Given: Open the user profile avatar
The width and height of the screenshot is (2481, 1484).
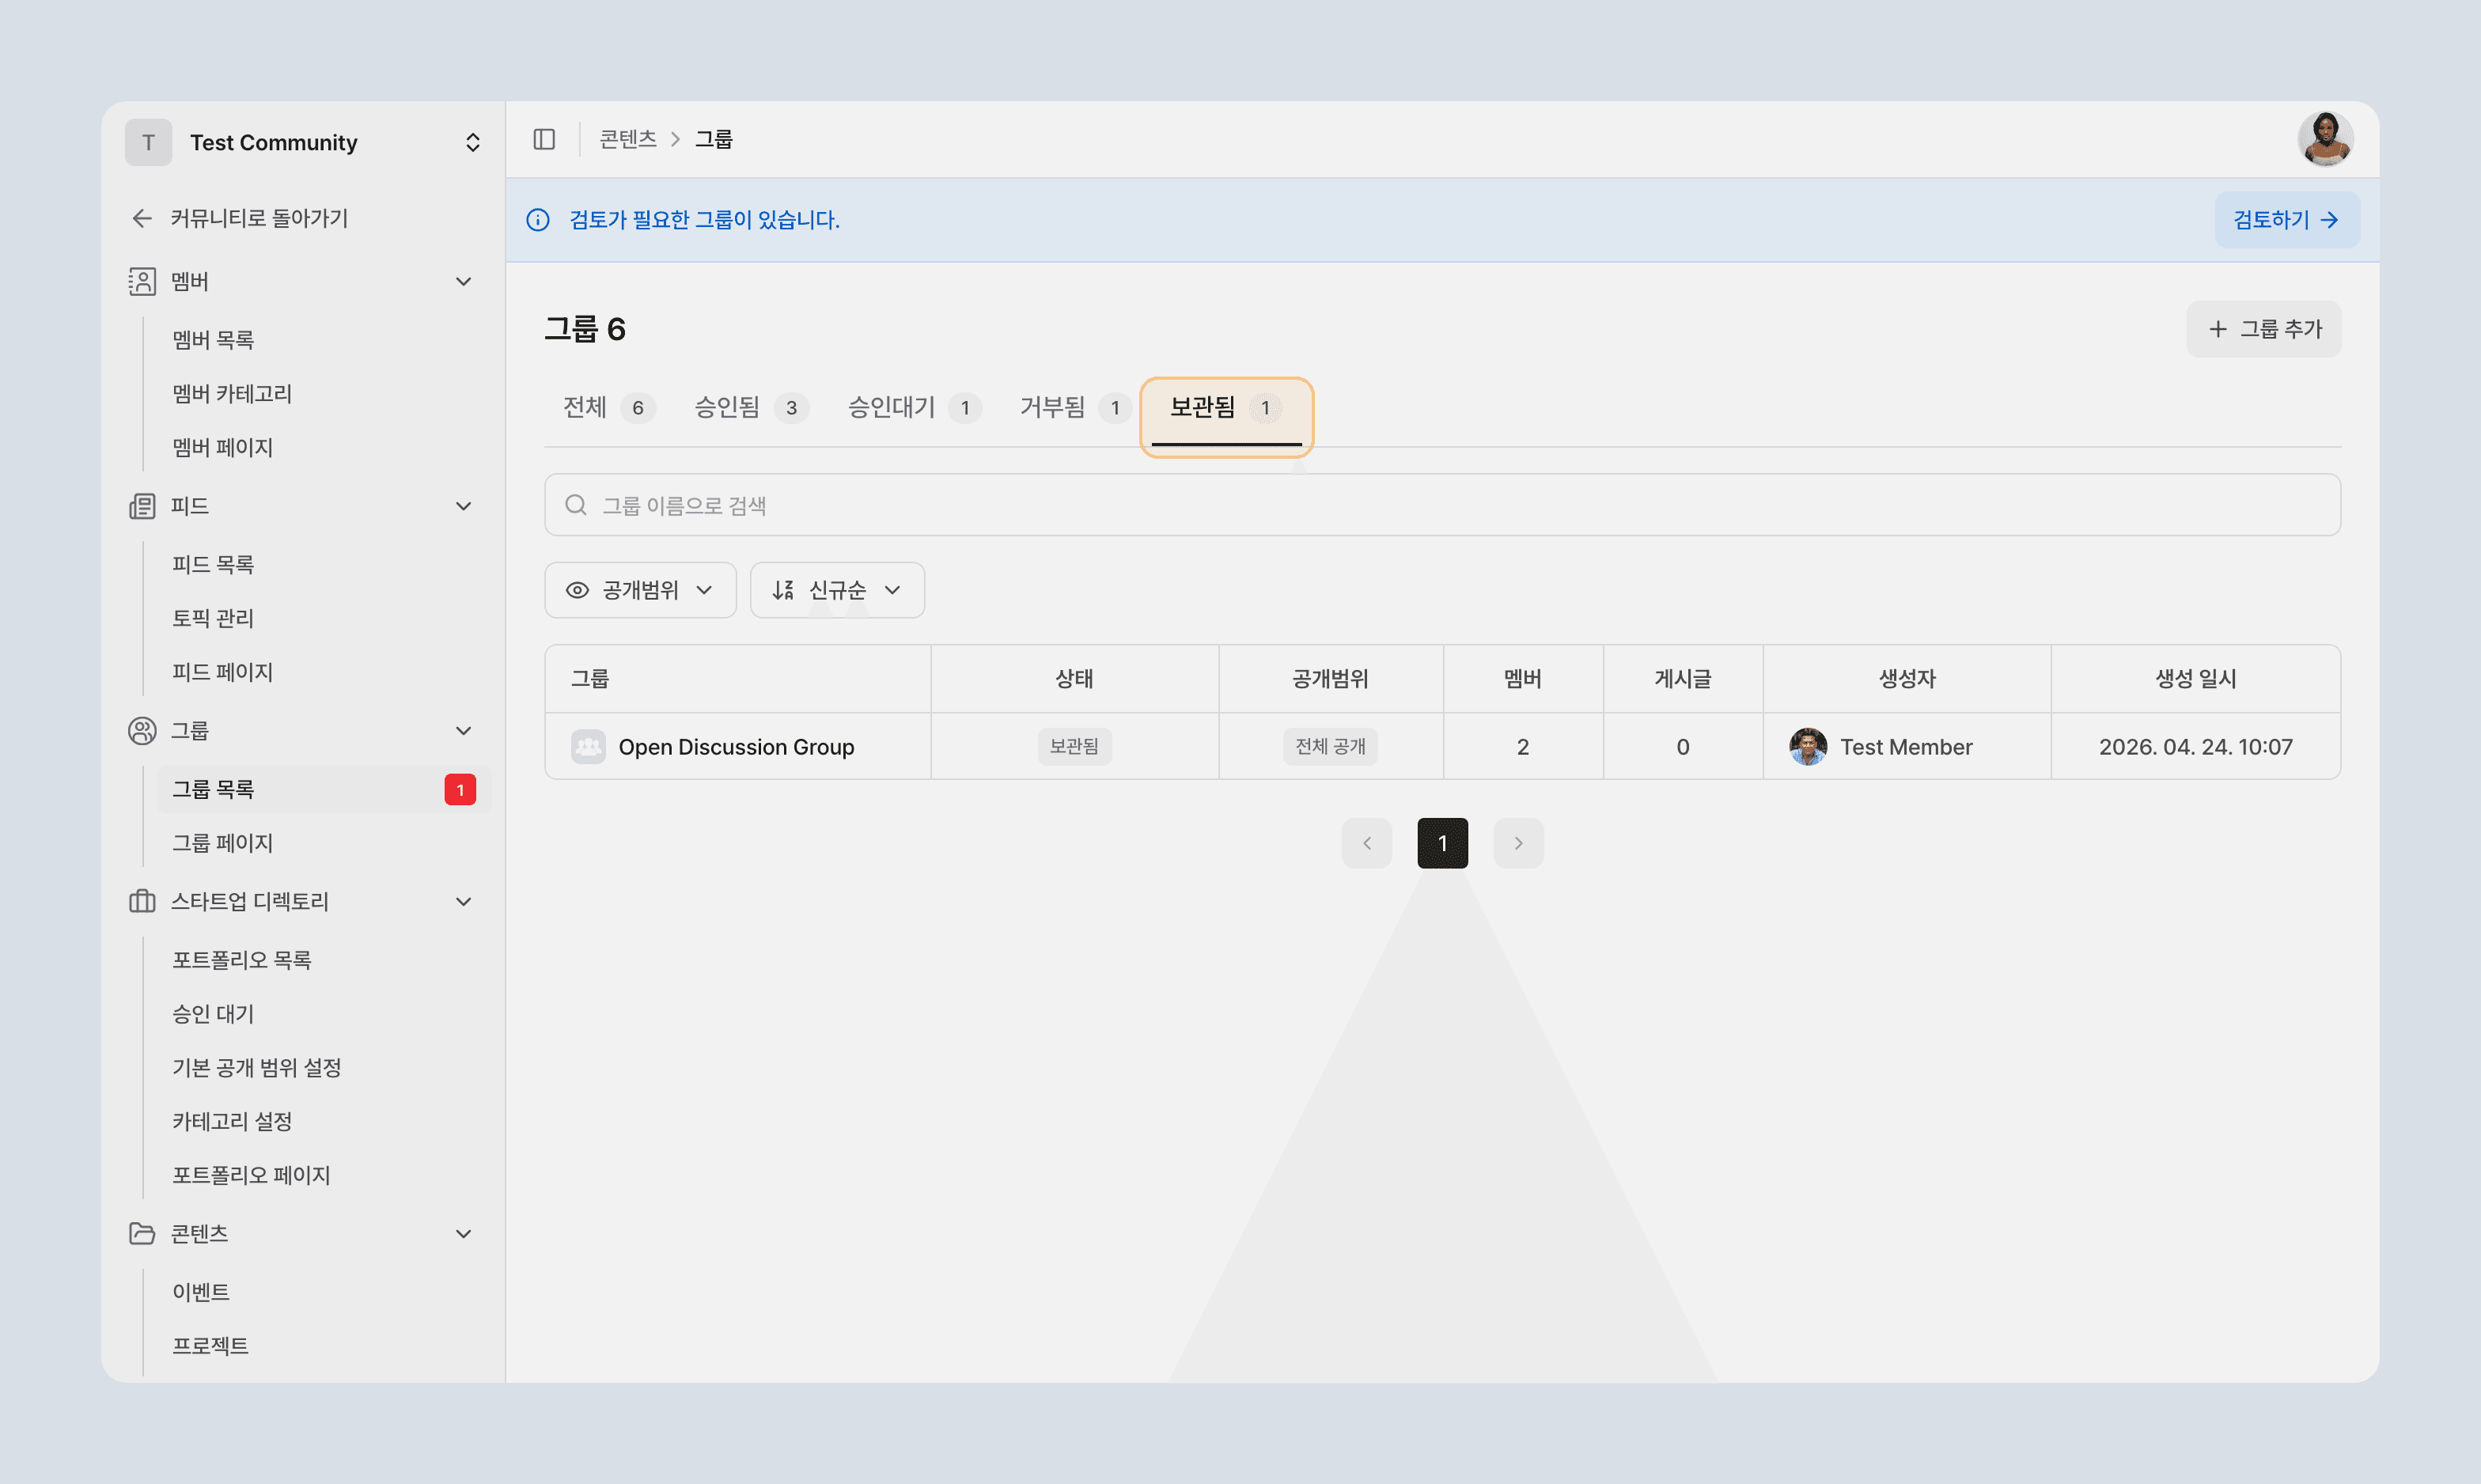Looking at the screenshot, I should point(2324,139).
